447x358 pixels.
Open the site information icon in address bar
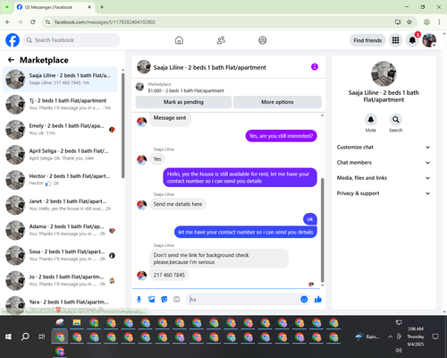point(47,22)
